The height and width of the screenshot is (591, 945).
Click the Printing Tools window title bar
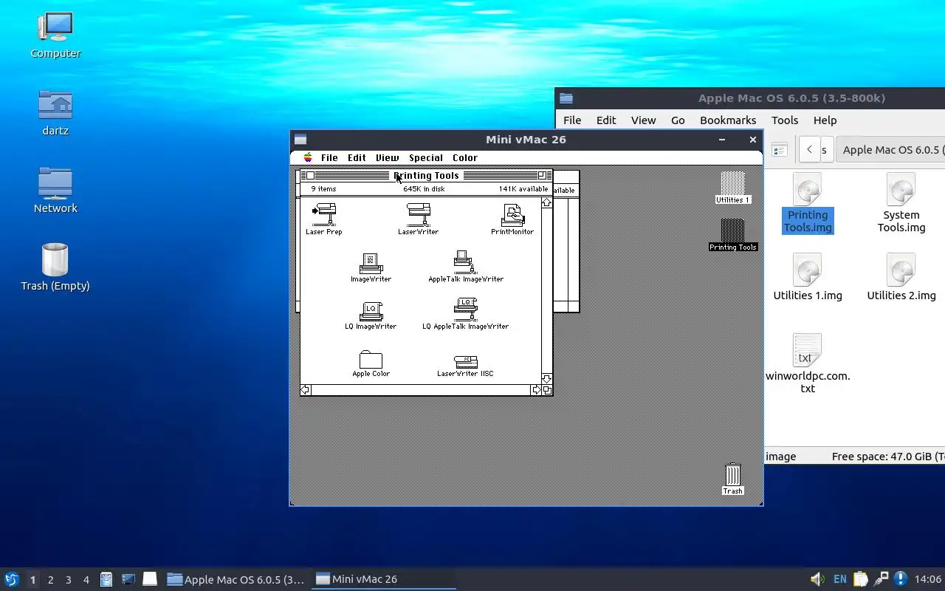tap(426, 175)
